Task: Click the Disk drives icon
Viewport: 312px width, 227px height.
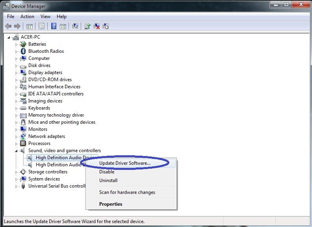Action: [x=23, y=66]
